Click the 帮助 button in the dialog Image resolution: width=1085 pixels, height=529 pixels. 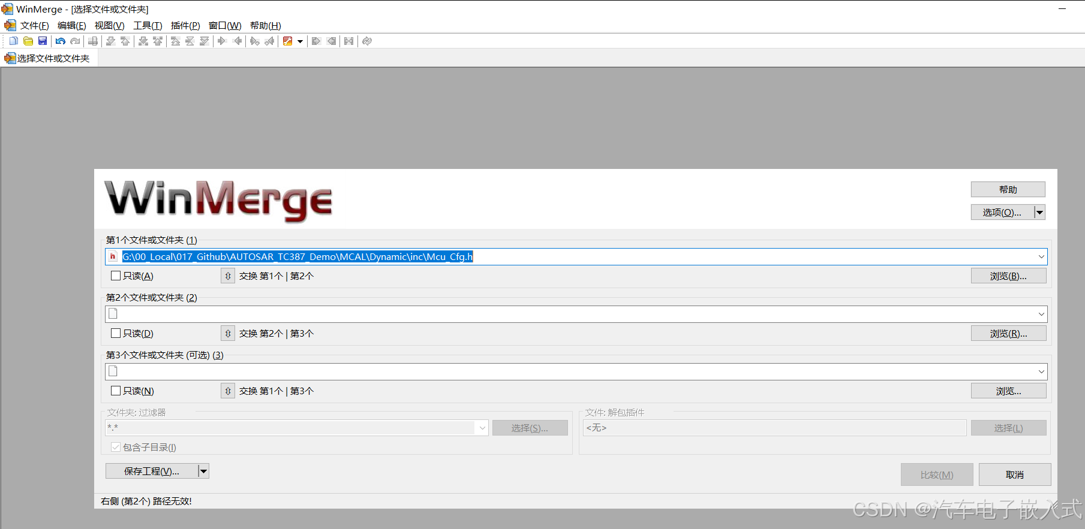click(1008, 189)
